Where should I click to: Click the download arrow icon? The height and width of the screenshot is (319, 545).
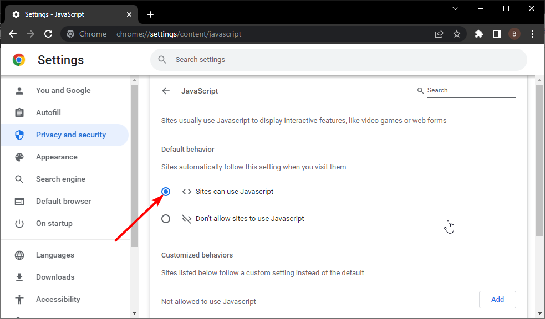(19, 277)
